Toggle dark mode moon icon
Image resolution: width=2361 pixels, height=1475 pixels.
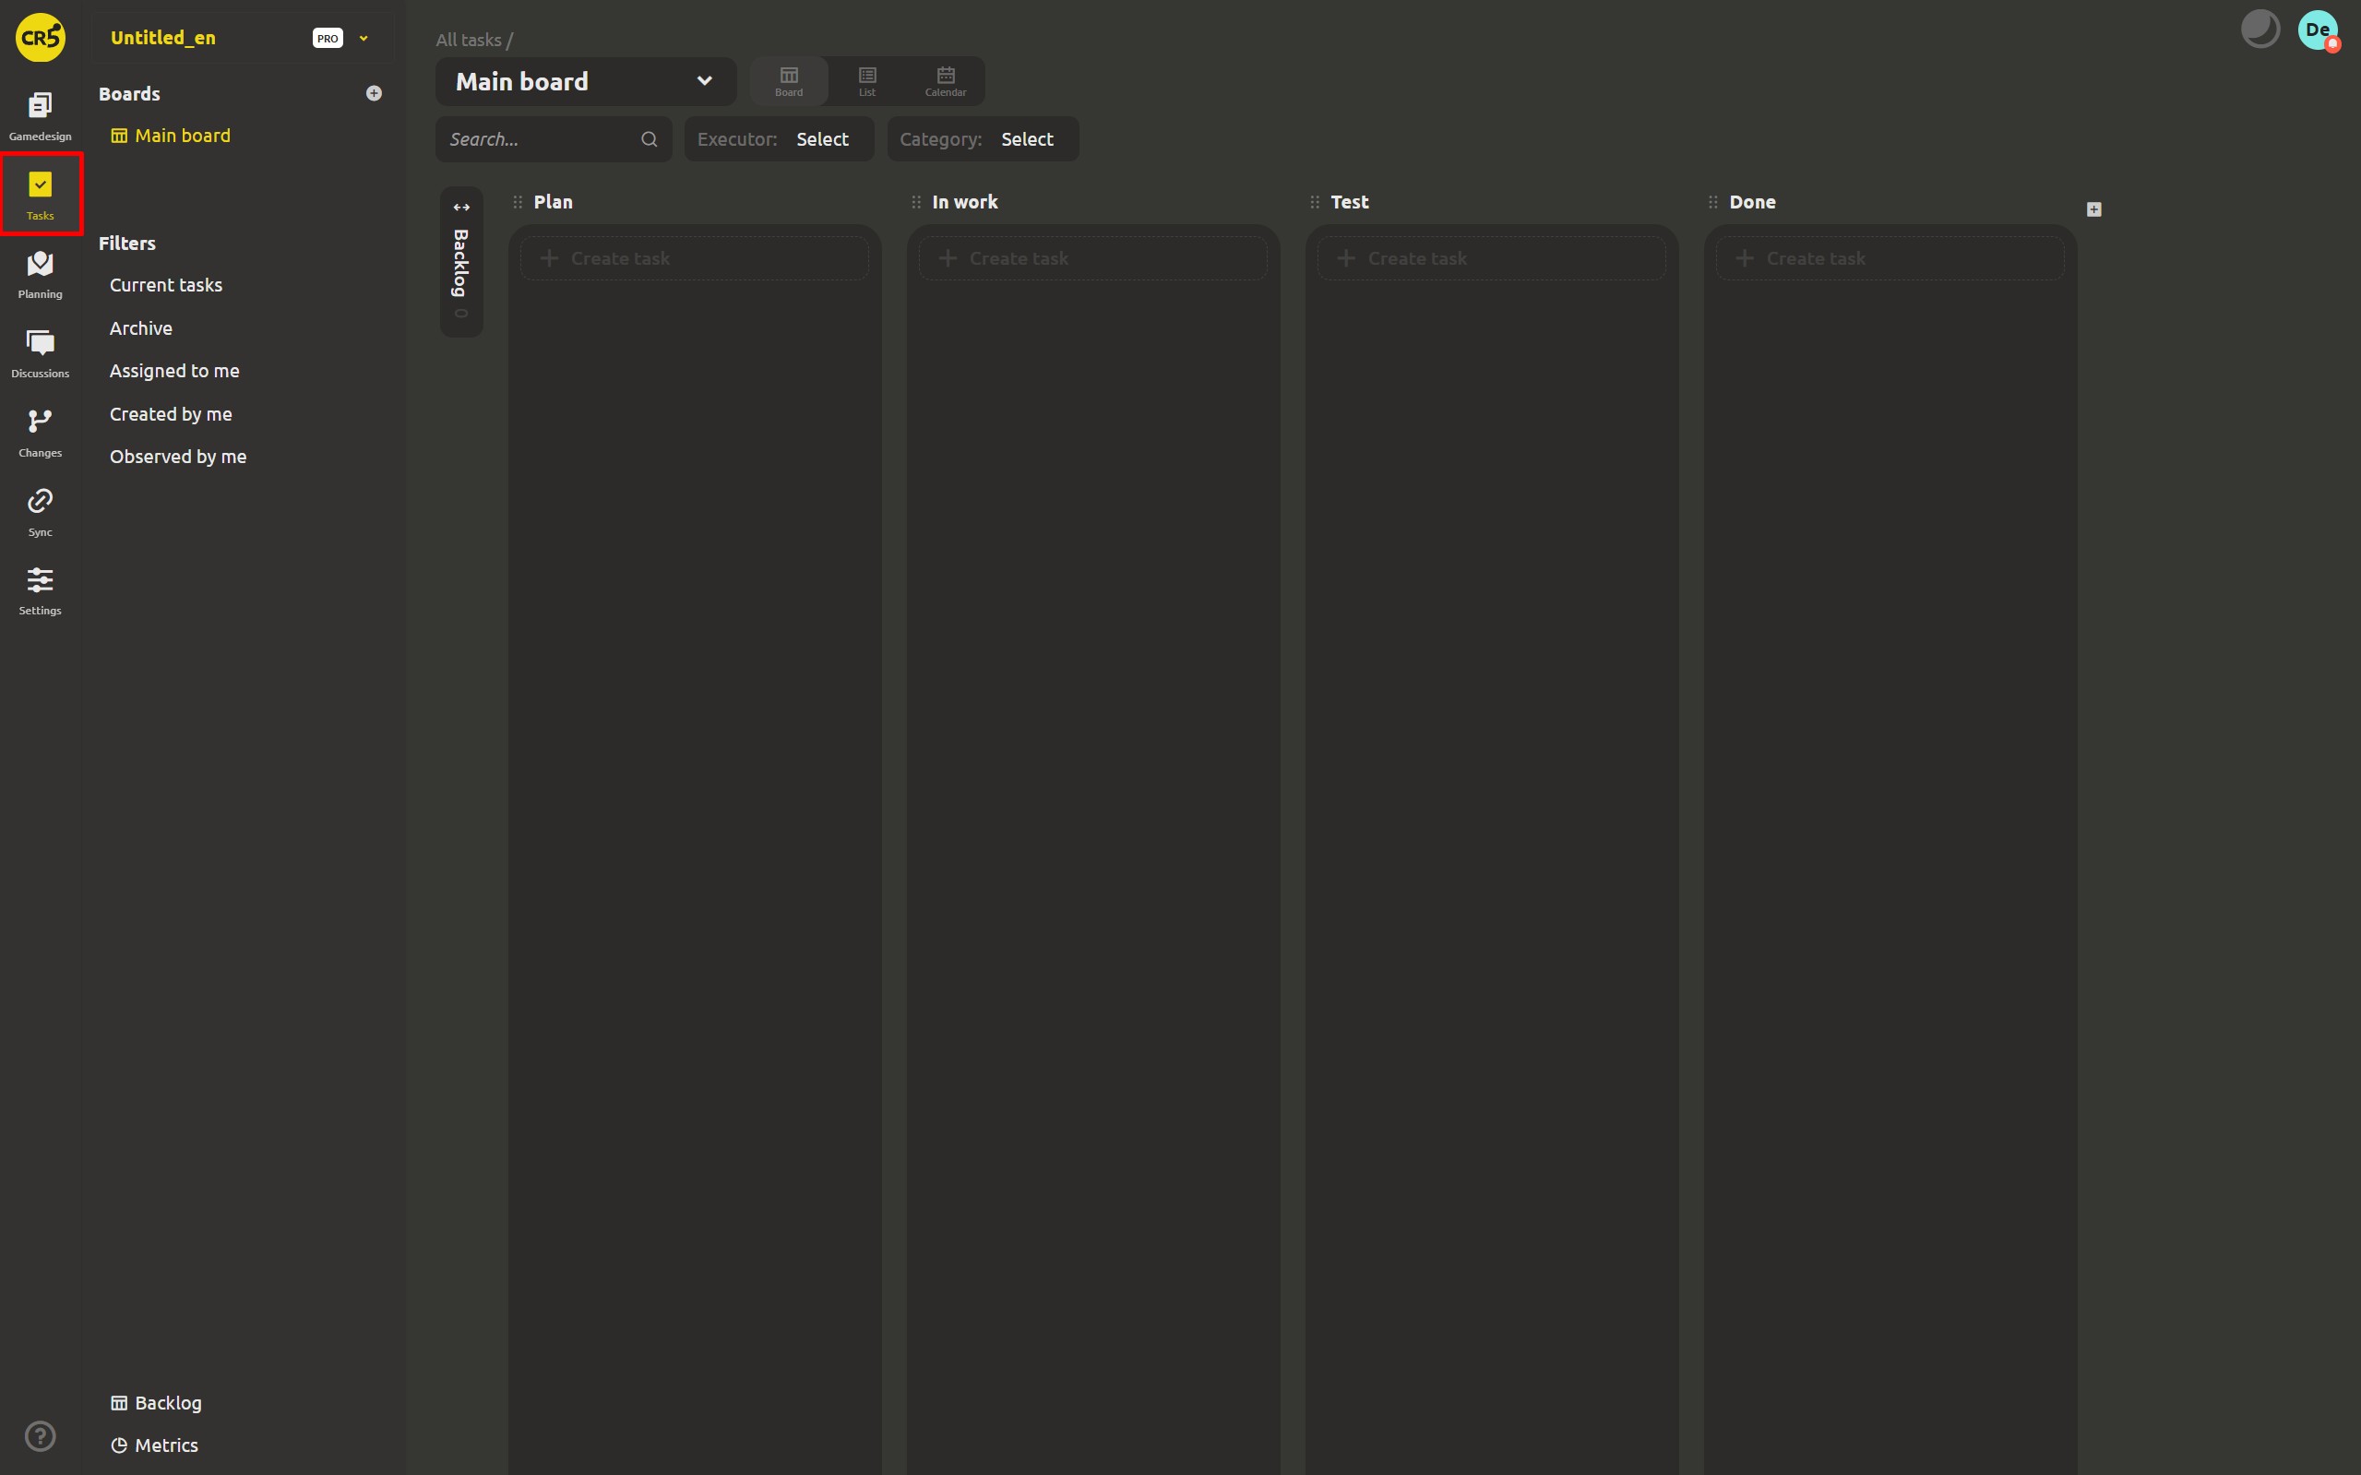2260,30
